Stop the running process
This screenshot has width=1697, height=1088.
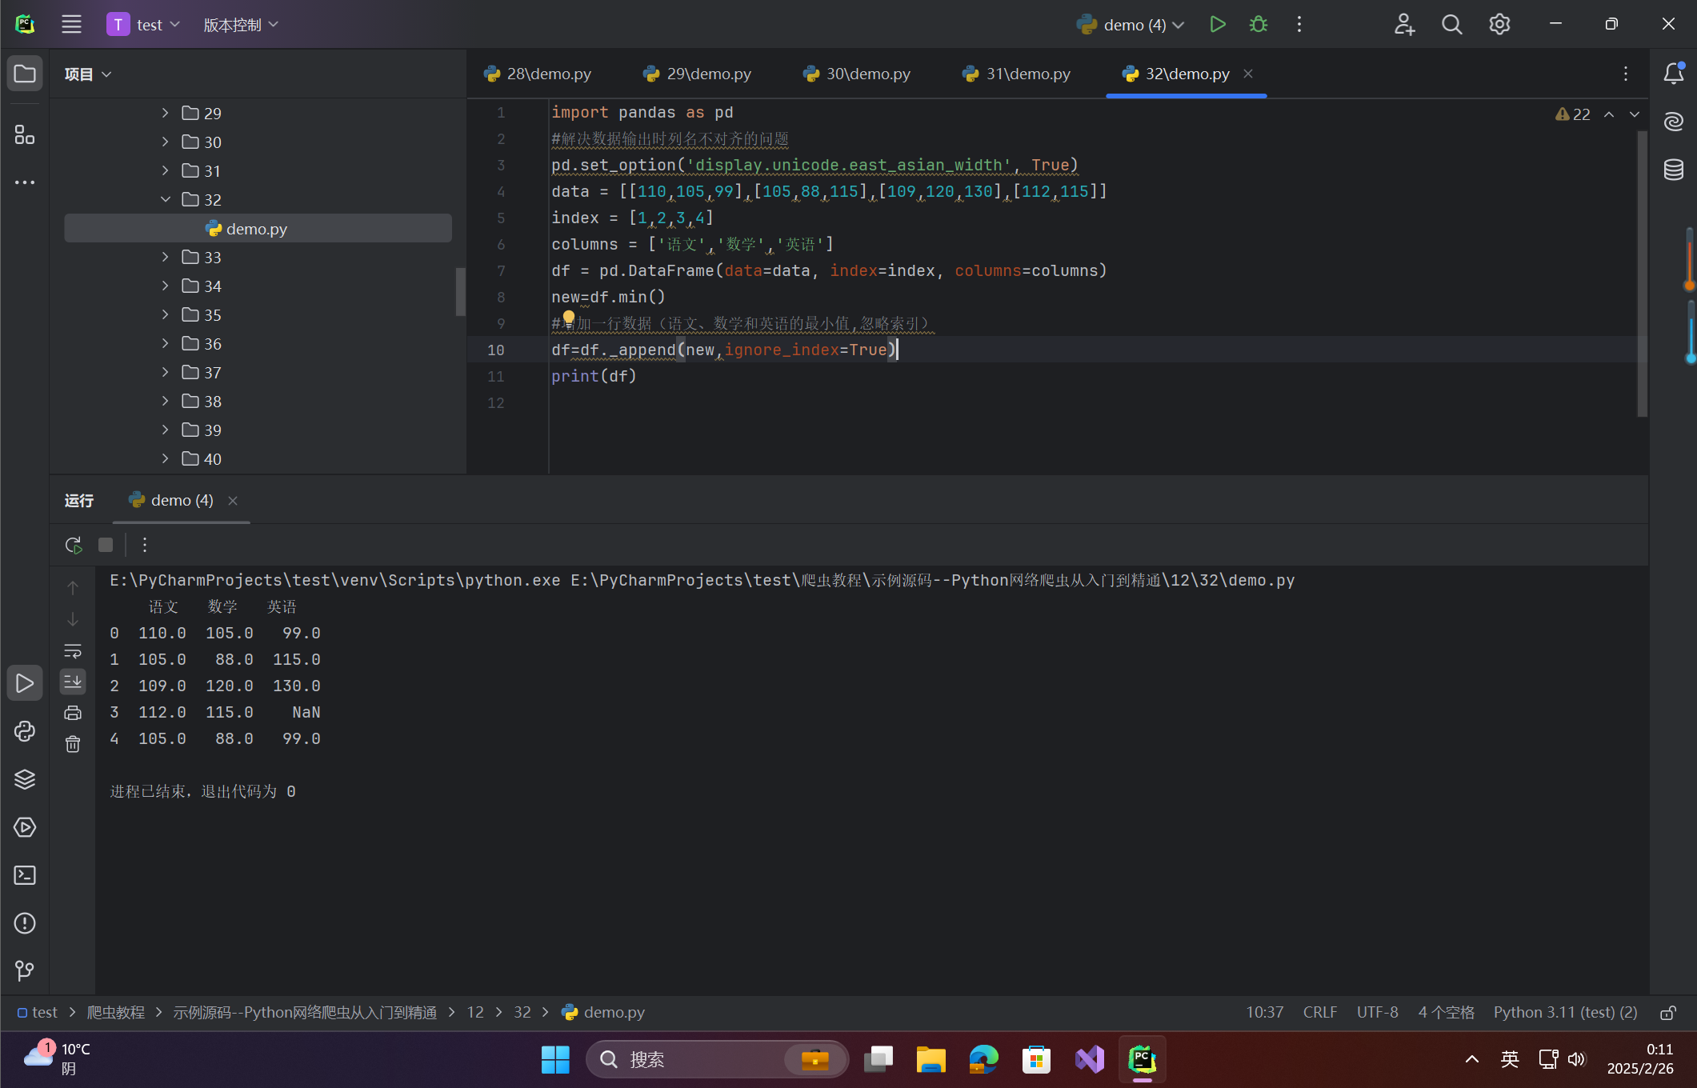tap(106, 545)
